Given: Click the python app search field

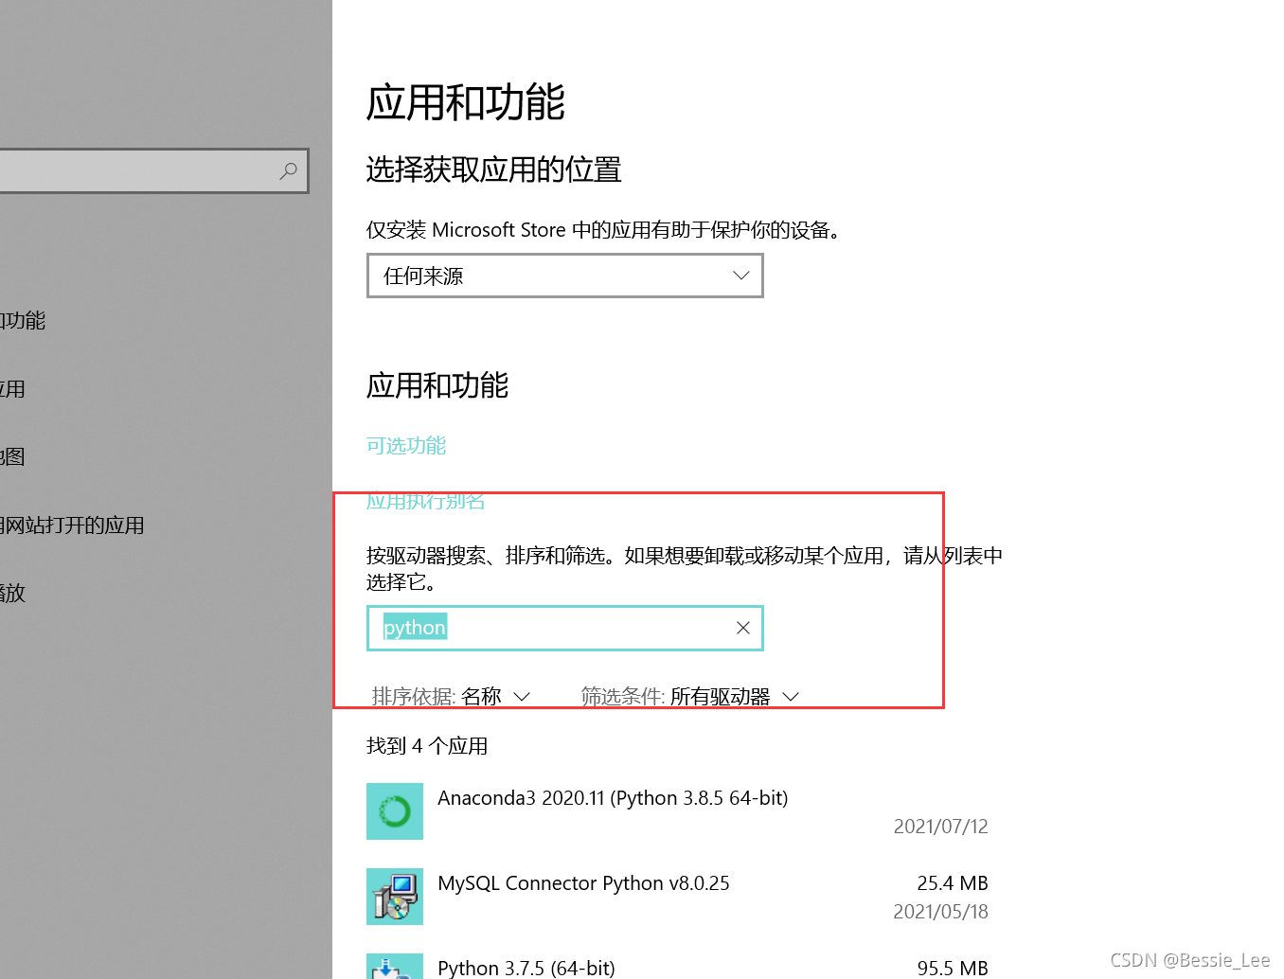Looking at the screenshot, I should pyautogui.click(x=565, y=628).
